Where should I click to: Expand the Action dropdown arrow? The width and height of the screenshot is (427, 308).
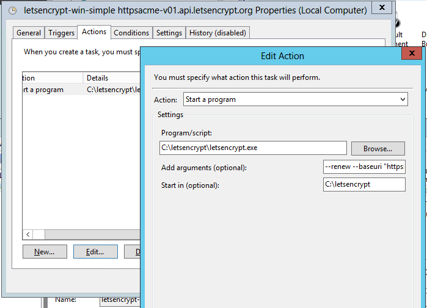pos(403,99)
